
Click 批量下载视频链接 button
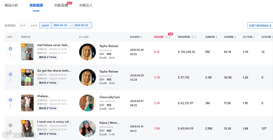[x=260, y=26]
